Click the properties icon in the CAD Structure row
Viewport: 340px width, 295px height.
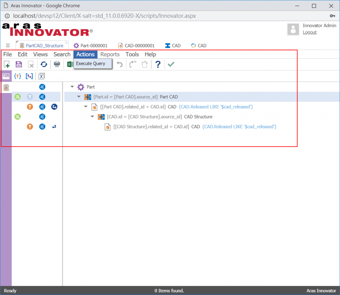pyautogui.click(x=42, y=117)
